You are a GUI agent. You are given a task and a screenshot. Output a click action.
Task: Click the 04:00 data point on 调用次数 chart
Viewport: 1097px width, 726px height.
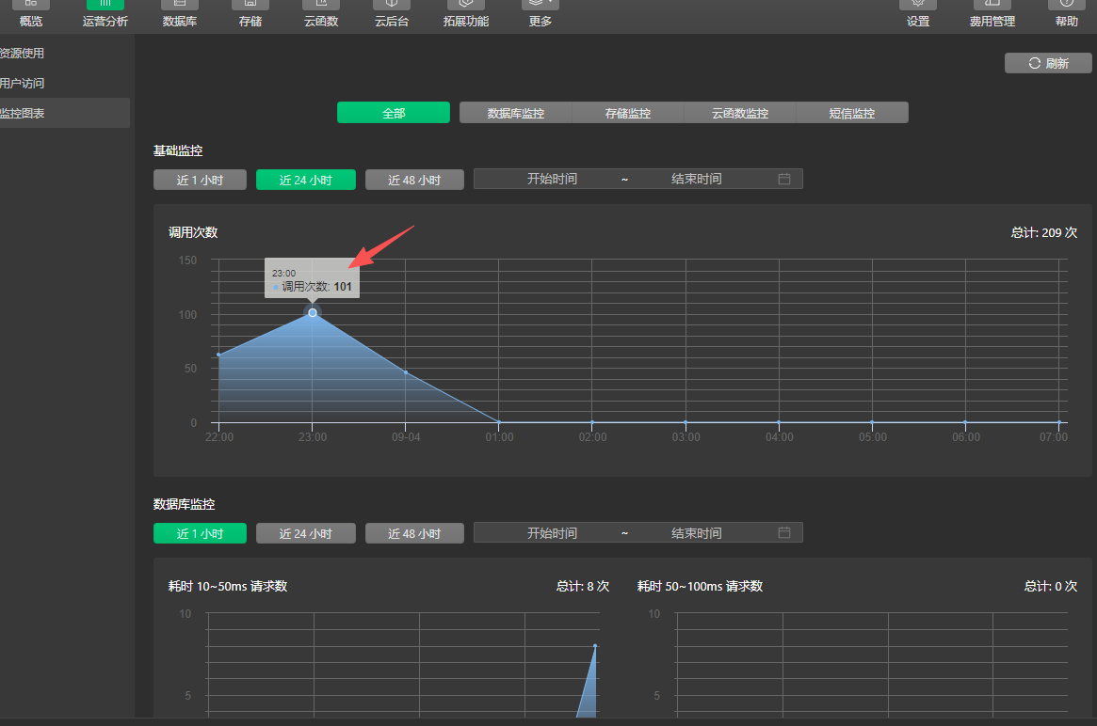click(779, 422)
